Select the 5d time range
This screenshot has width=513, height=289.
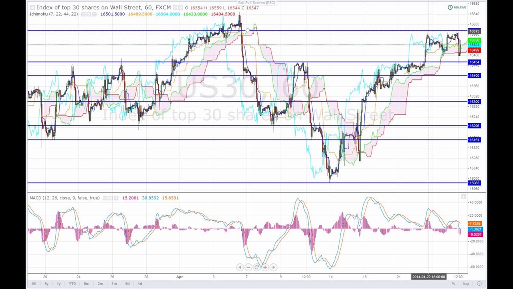[127, 284]
